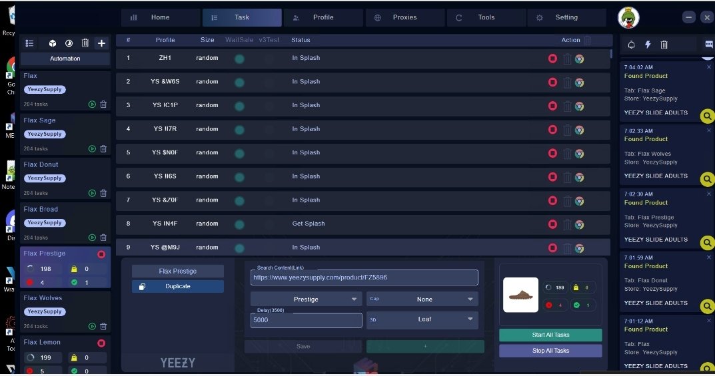Open the Home tab
The height and width of the screenshot is (376, 715).
[161, 17]
